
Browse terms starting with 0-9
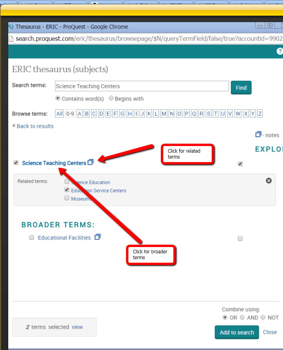coord(70,114)
